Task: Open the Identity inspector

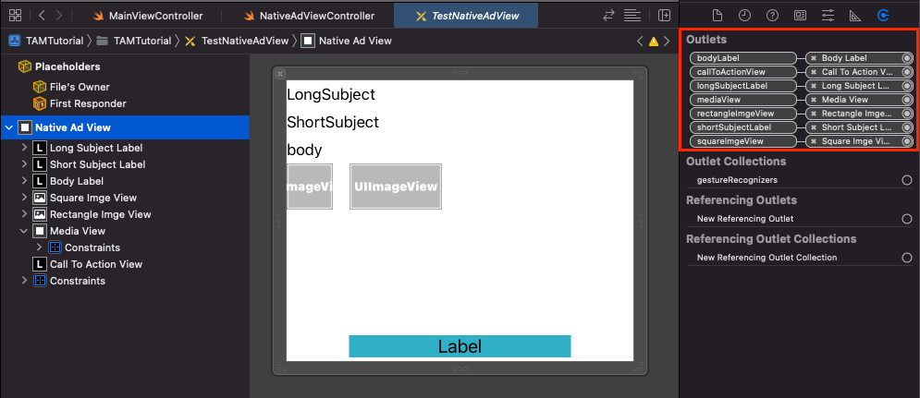Action: click(x=801, y=16)
